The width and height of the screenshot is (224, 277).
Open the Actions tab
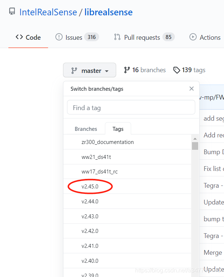click(x=205, y=37)
